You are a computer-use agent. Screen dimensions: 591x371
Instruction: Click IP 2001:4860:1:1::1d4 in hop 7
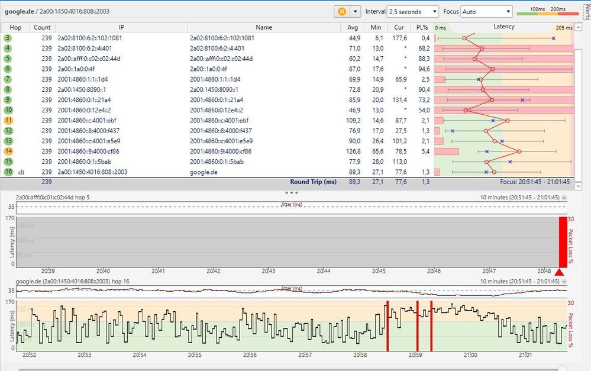point(83,79)
